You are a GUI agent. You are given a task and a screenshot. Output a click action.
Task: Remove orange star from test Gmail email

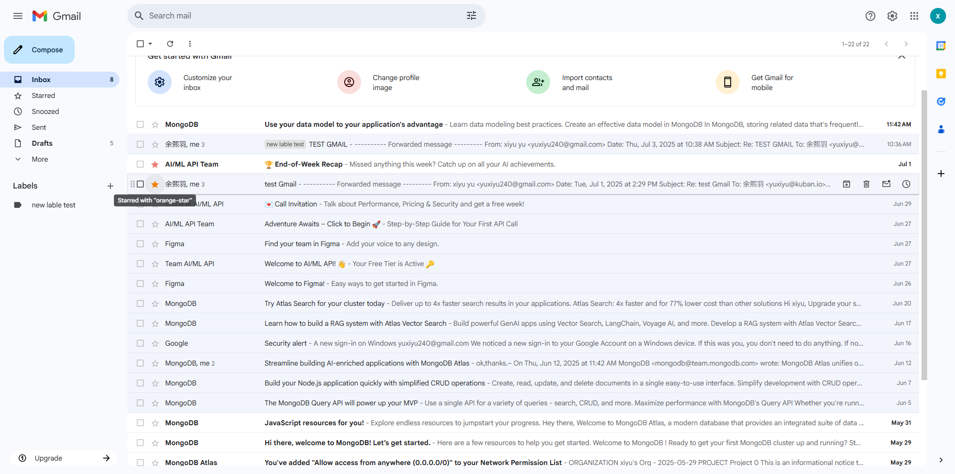tap(155, 184)
